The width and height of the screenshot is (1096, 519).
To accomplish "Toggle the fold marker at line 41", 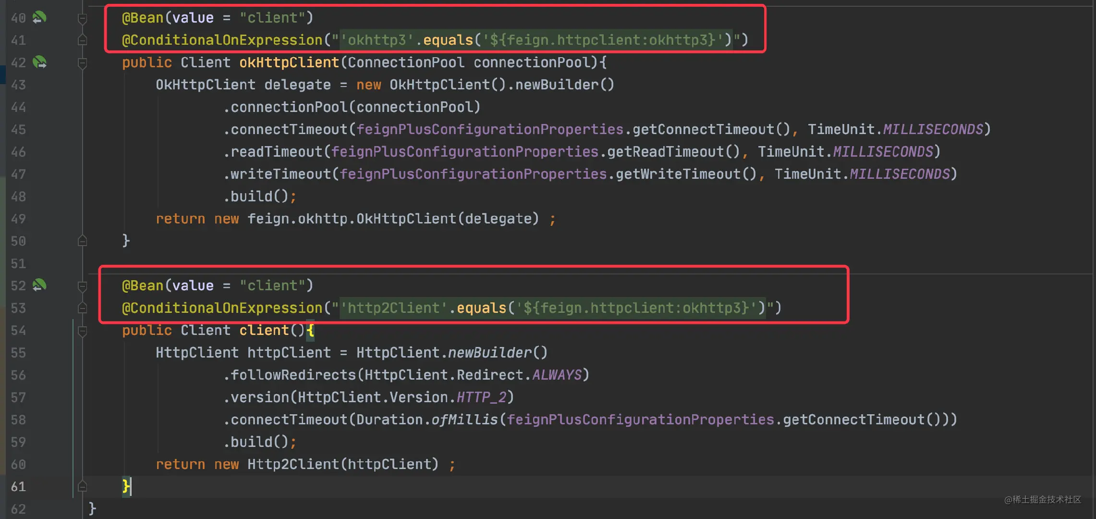I will click(82, 40).
